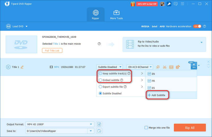This screenshot has height=137, width=212.
Task: Click the enhance video grid icon
Action: 178,67
